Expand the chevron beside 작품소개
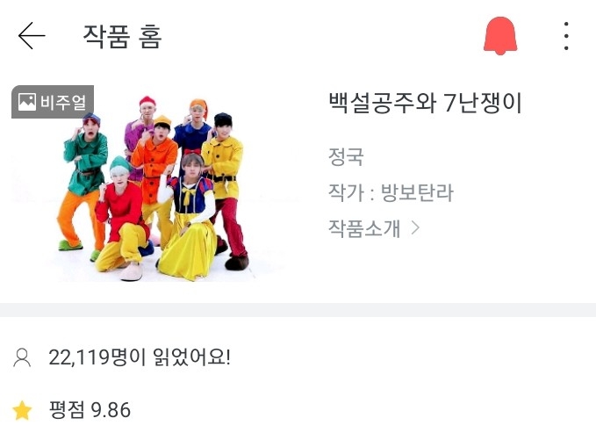The height and width of the screenshot is (447, 596). 416,227
